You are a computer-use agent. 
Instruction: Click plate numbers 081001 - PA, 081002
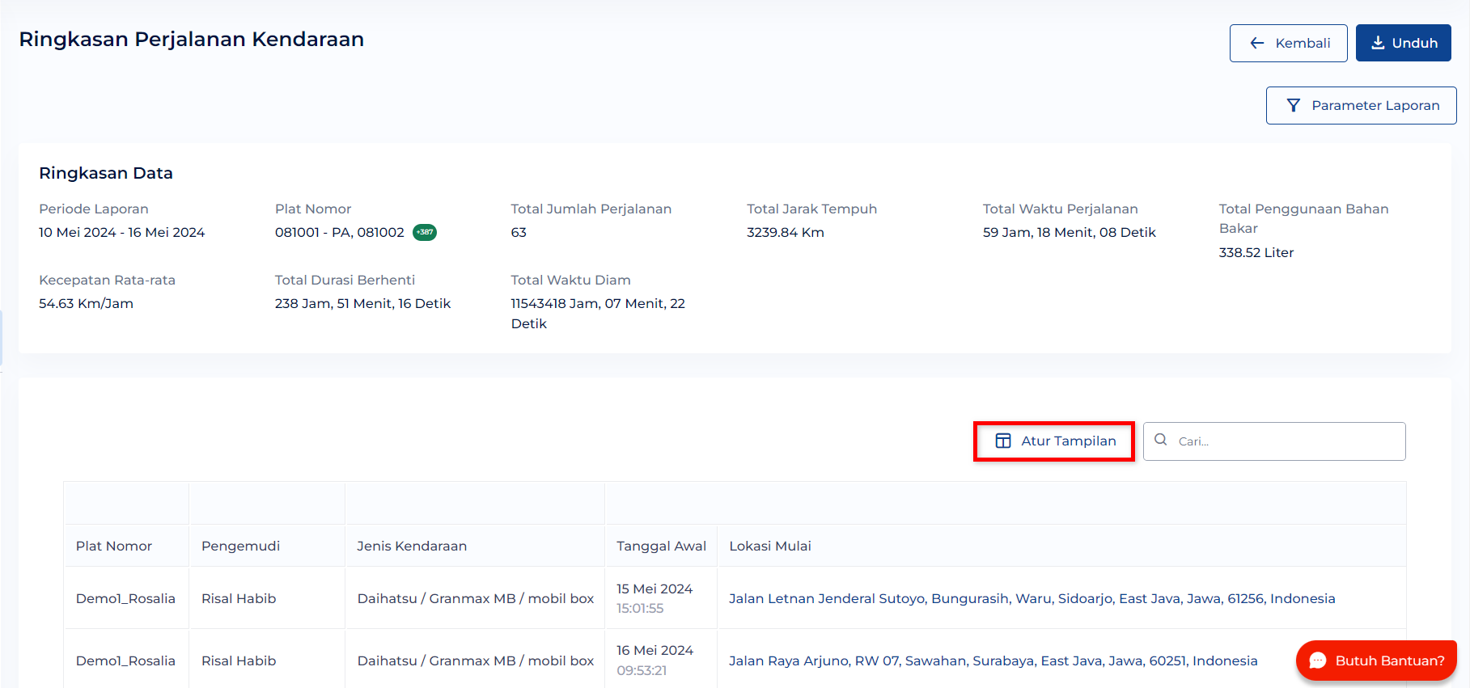[340, 232]
